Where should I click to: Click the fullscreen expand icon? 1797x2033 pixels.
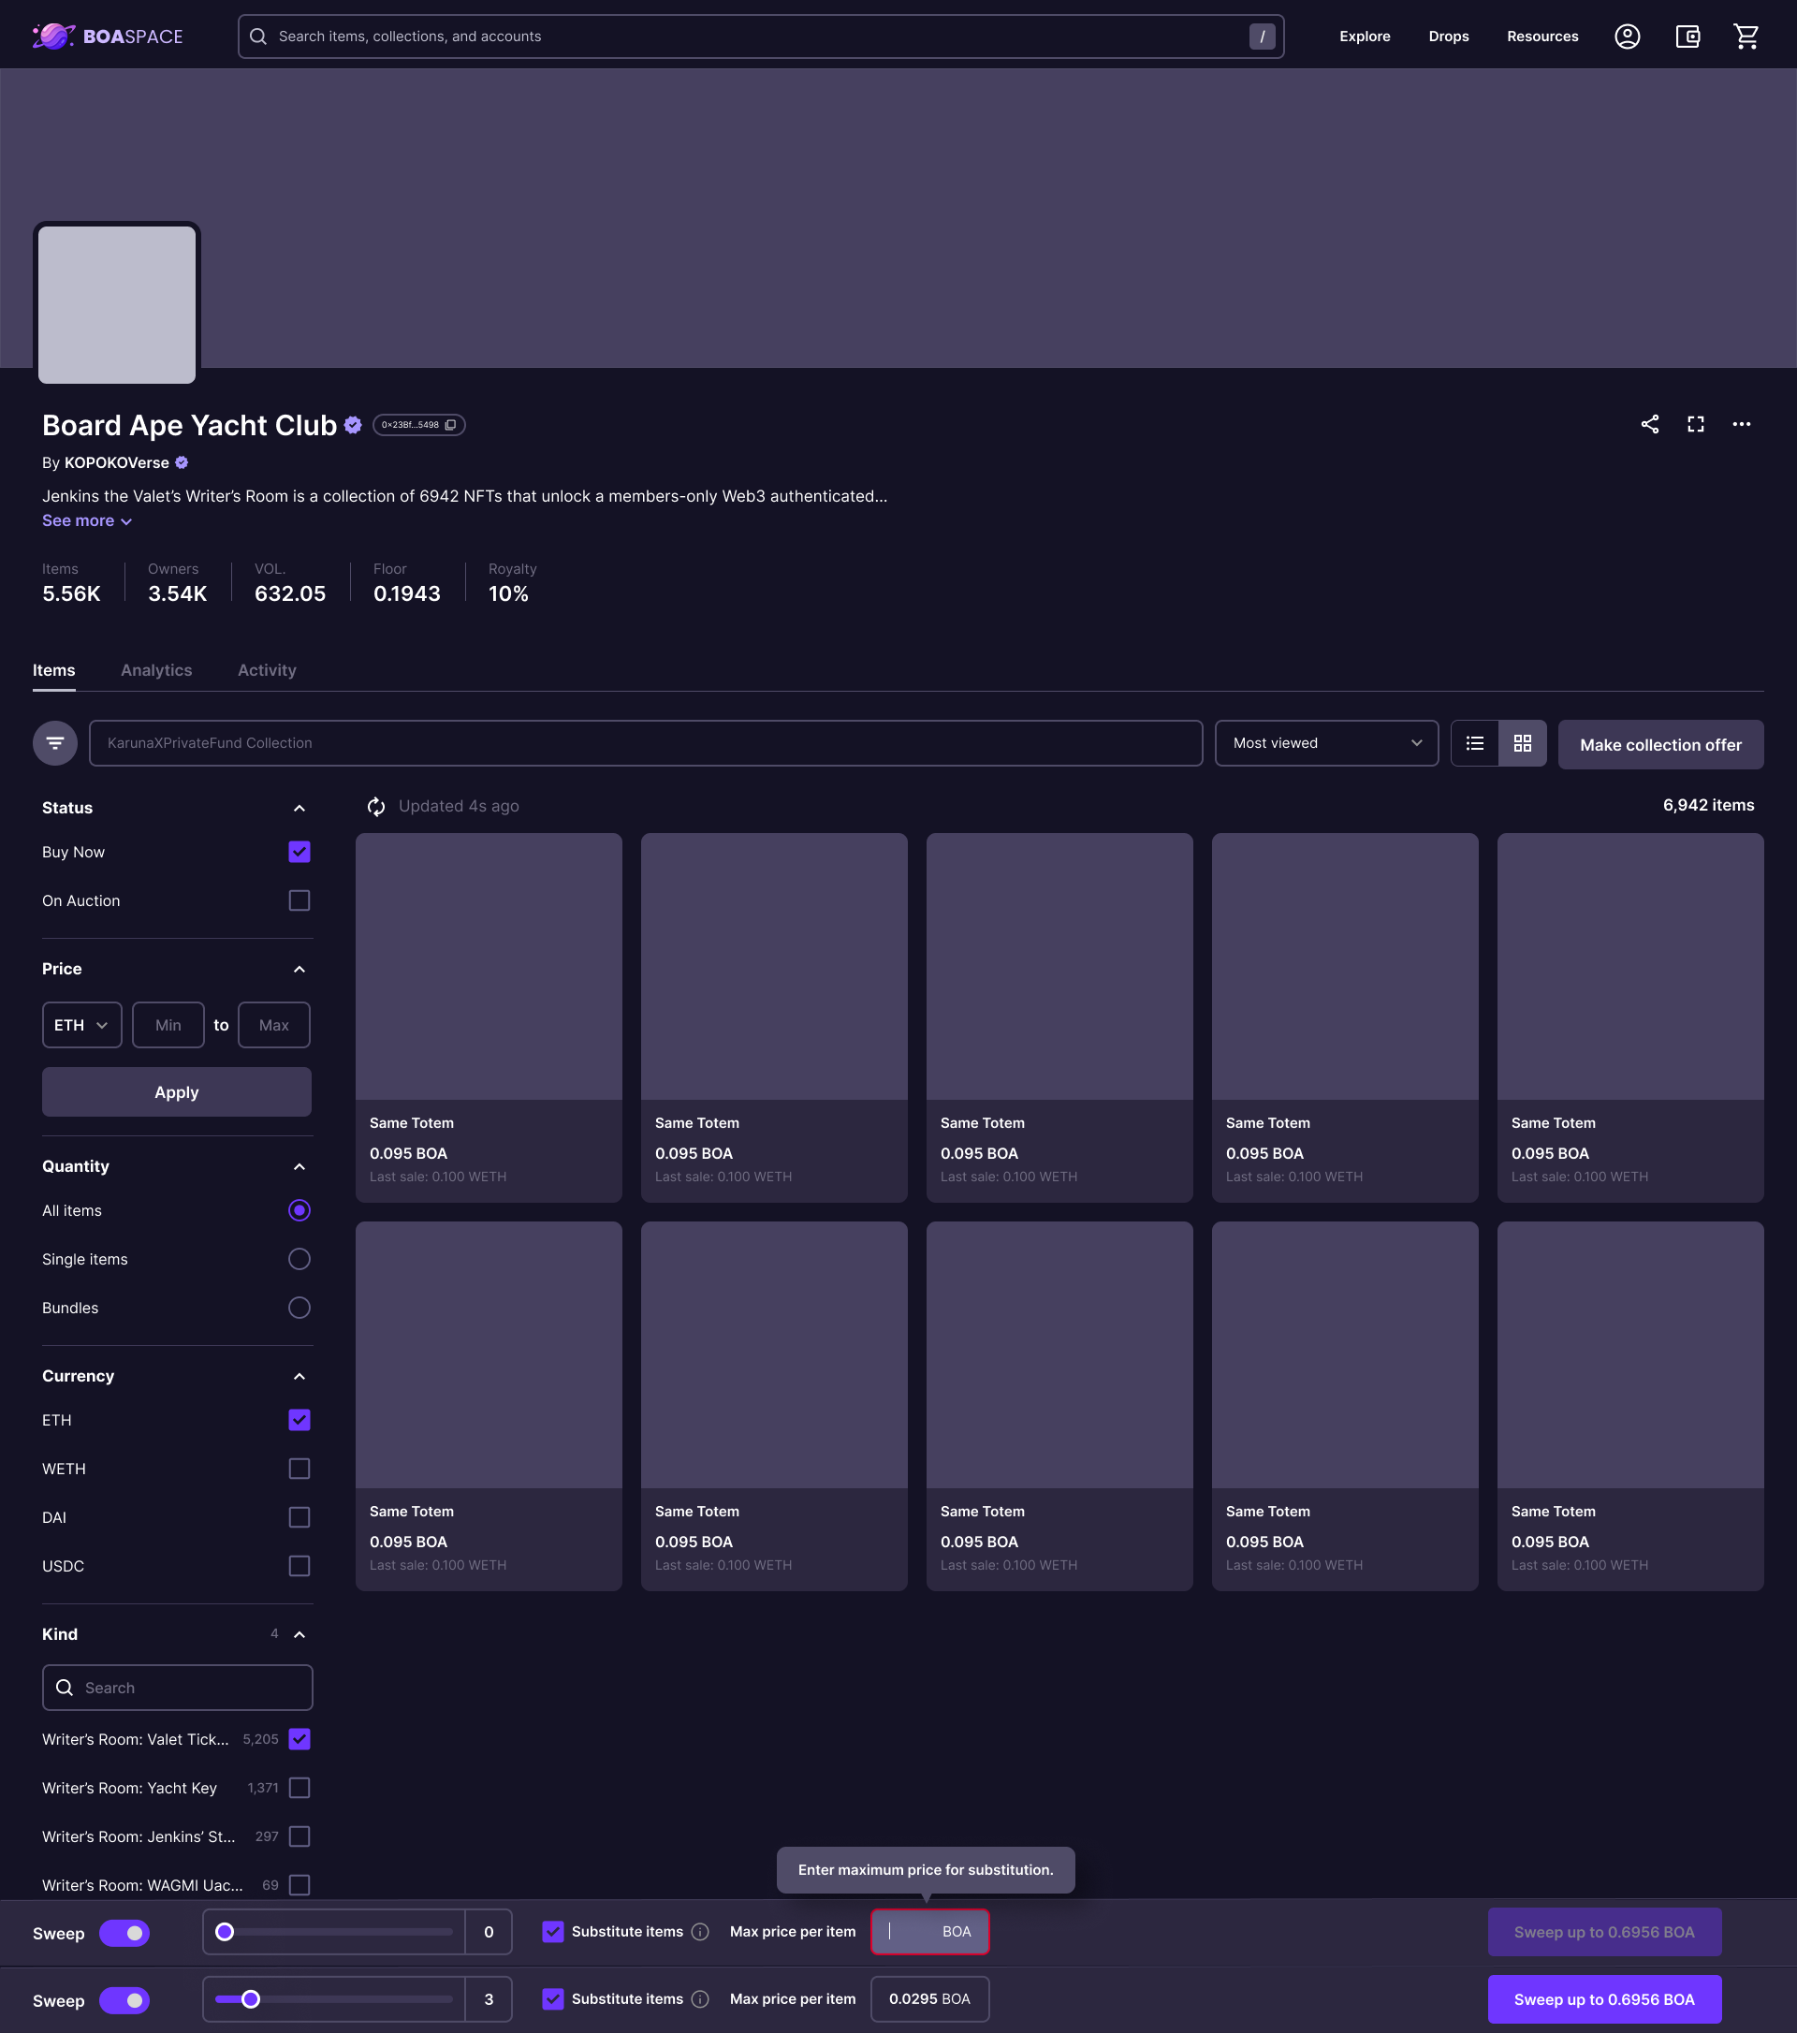coord(1696,424)
